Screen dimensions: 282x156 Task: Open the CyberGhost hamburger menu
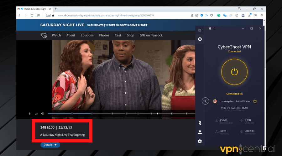pyautogui.click(x=200, y=30)
